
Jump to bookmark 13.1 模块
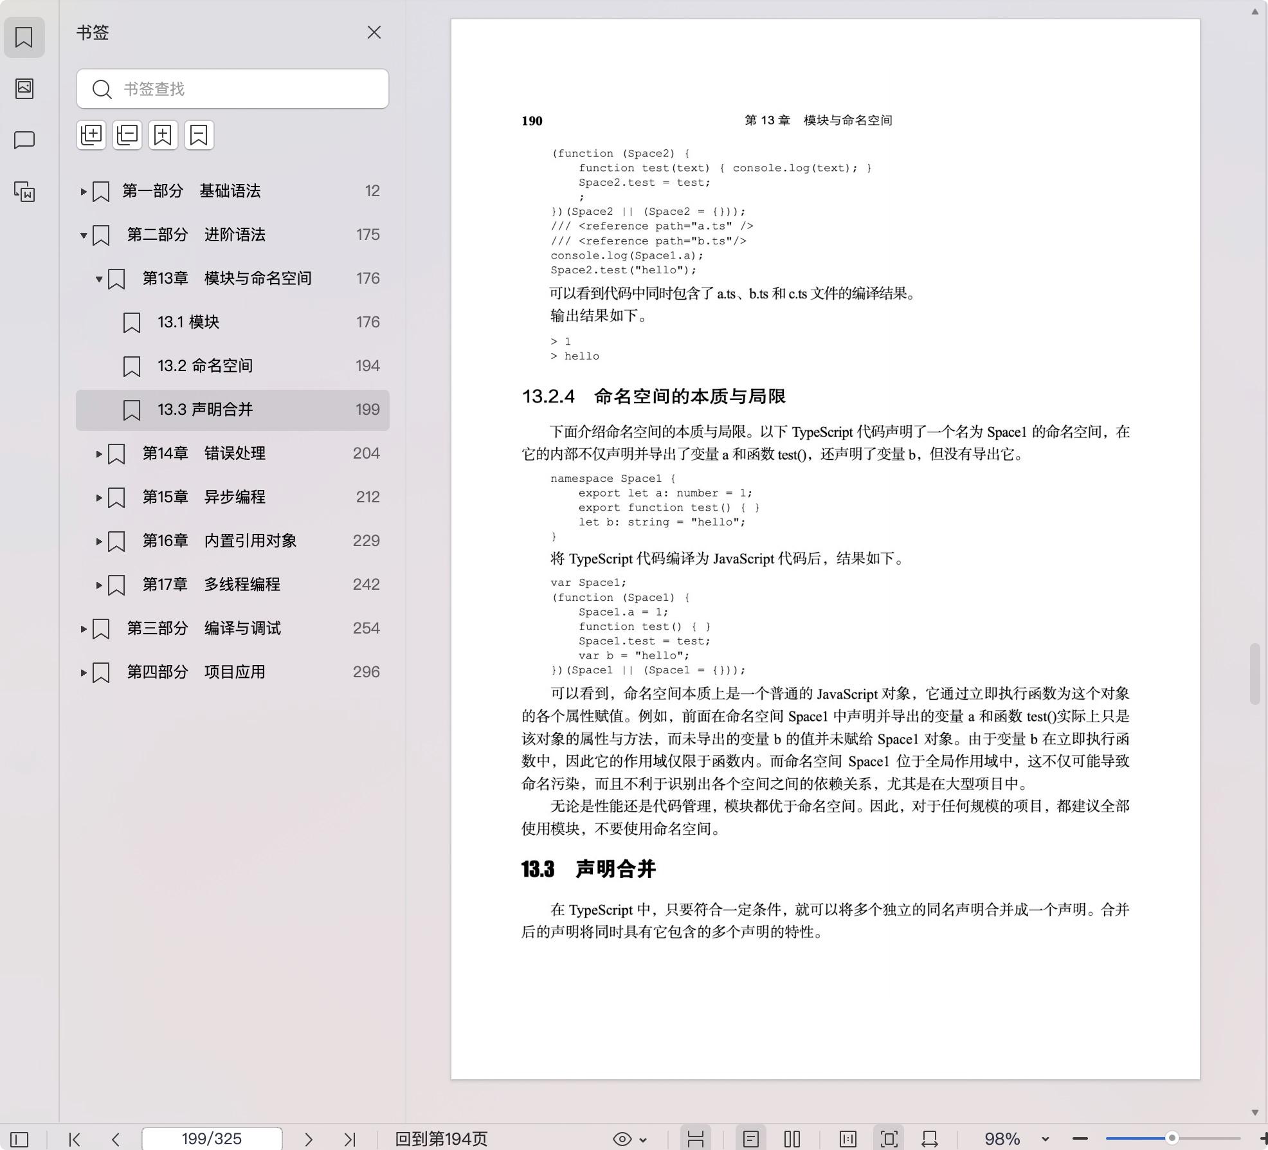pos(233,322)
